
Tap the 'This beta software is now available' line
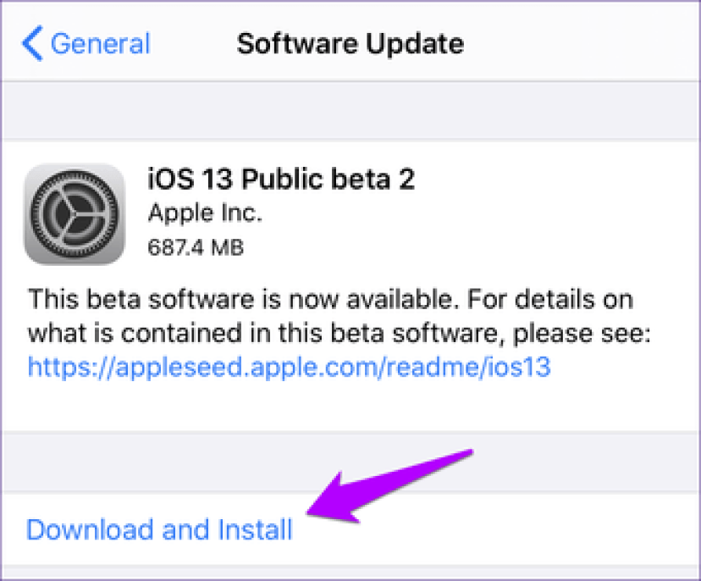point(330,300)
